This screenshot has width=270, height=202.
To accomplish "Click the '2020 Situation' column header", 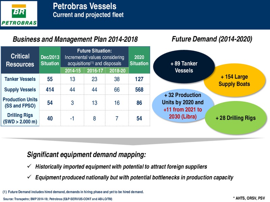I will (x=139, y=60).
